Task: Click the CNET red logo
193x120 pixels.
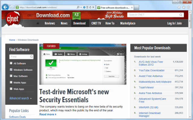Action: click(13, 19)
